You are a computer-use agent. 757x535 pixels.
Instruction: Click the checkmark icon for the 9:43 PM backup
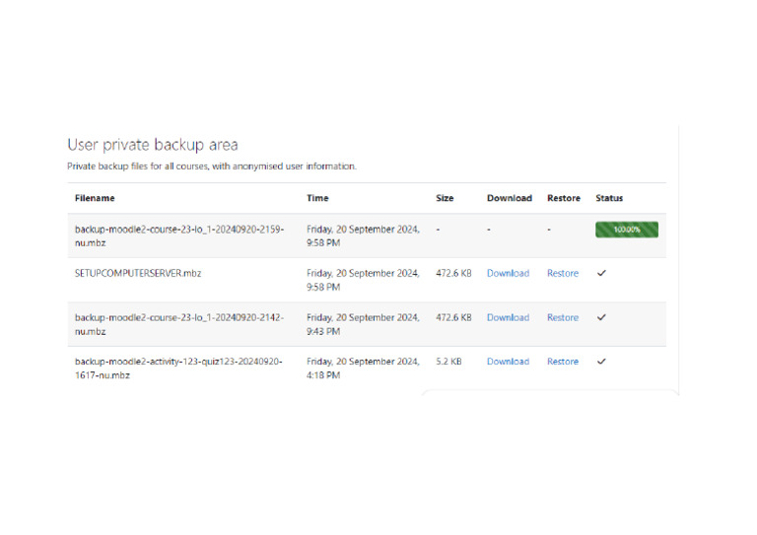(601, 318)
